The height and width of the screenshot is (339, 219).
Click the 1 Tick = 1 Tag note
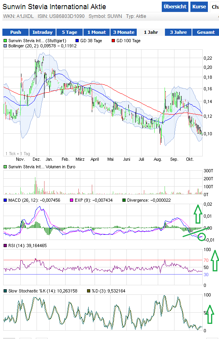click(18, 154)
